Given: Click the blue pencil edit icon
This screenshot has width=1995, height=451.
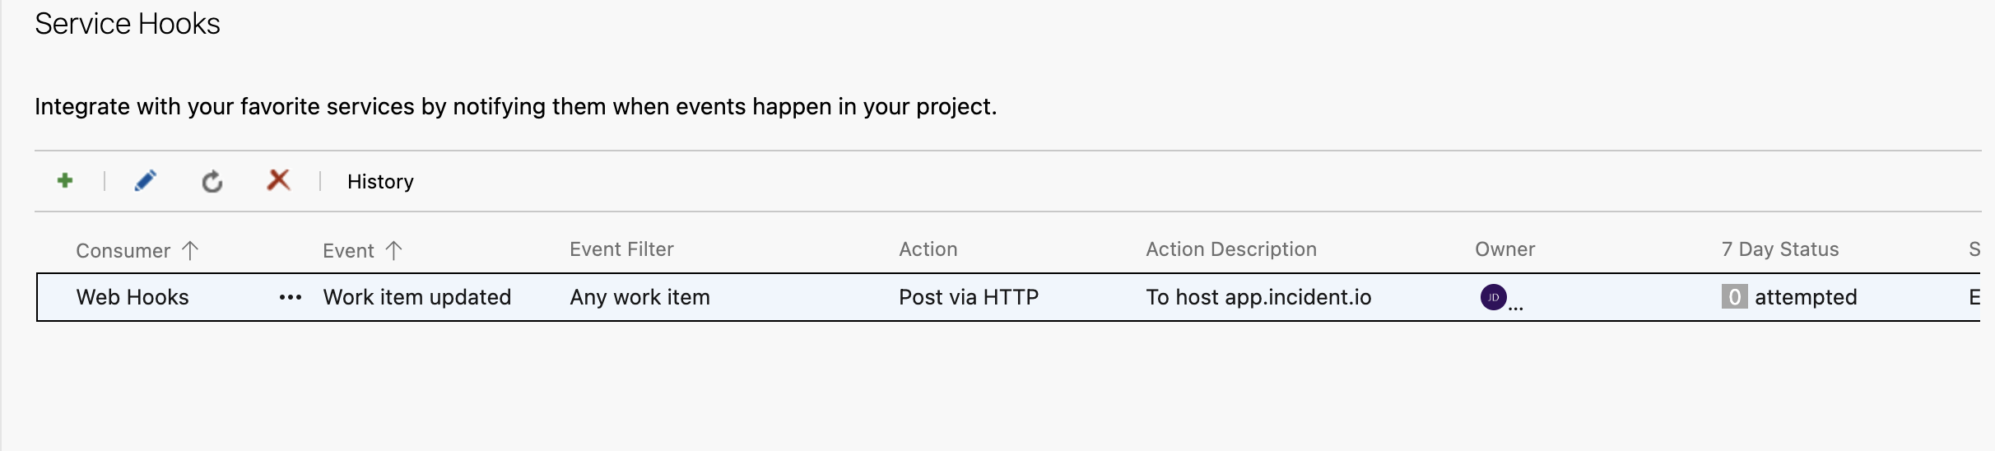Looking at the screenshot, I should click(146, 180).
